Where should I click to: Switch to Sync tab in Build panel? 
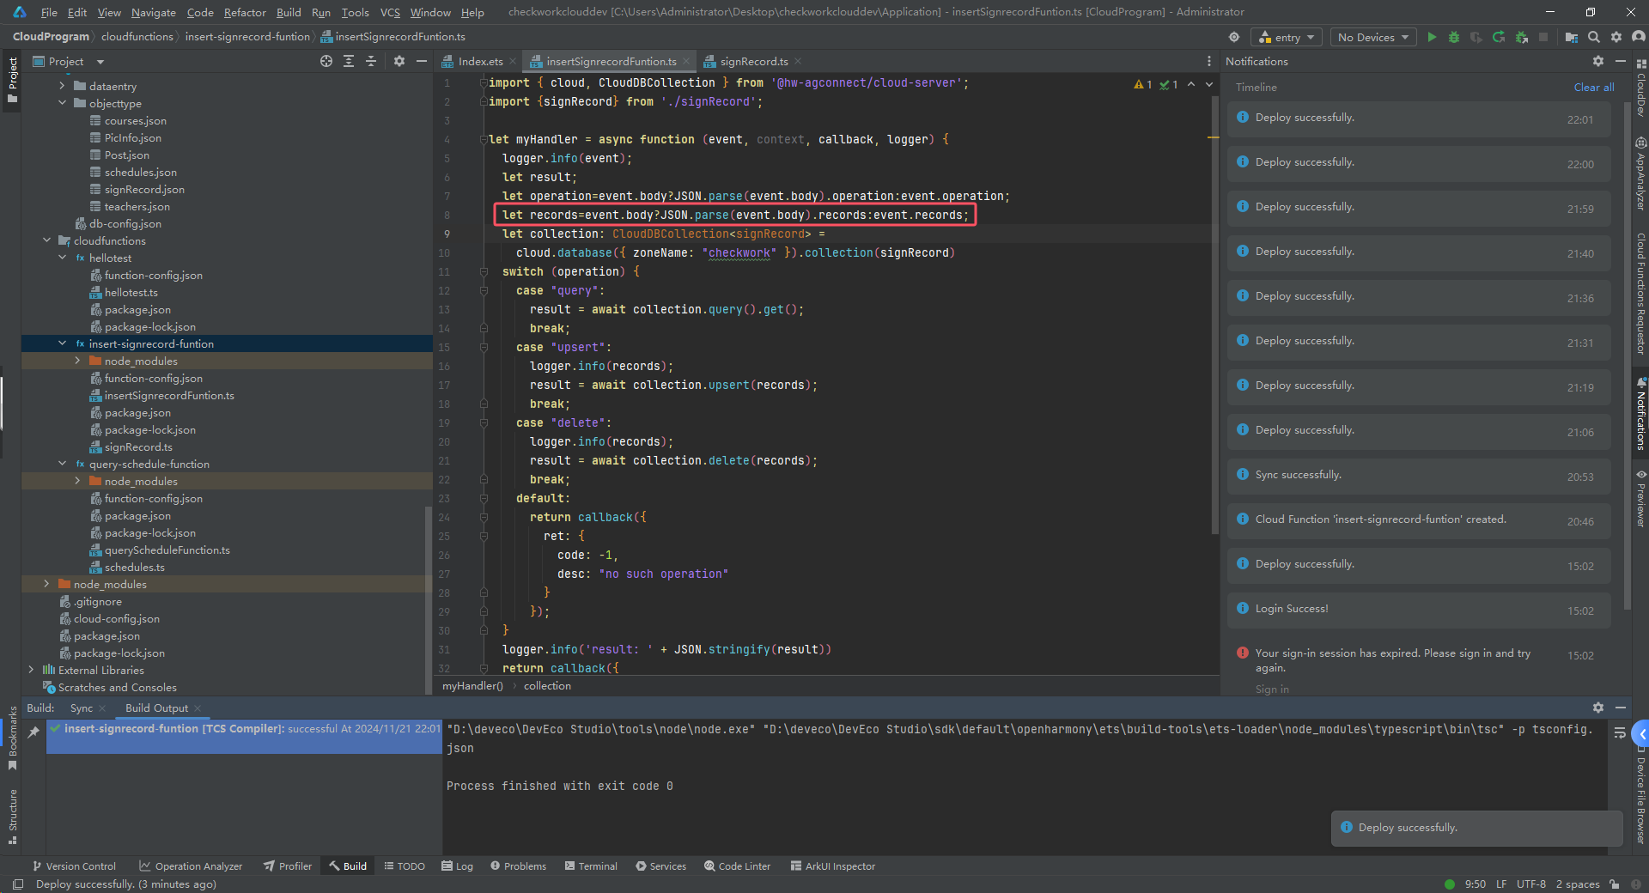point(82,708)
